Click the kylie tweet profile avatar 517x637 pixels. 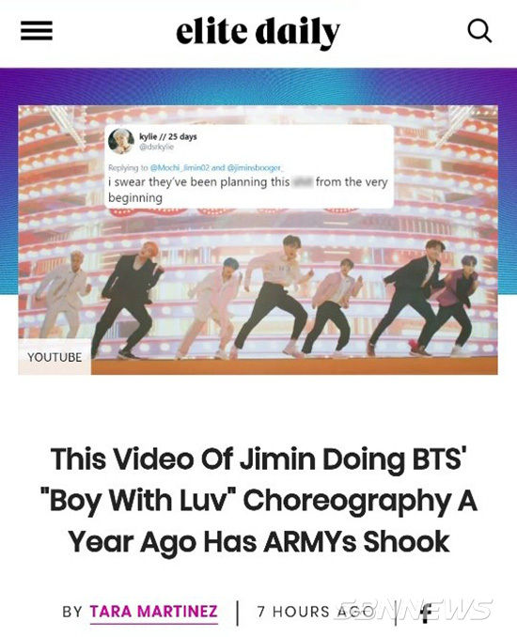coord(120,141)
